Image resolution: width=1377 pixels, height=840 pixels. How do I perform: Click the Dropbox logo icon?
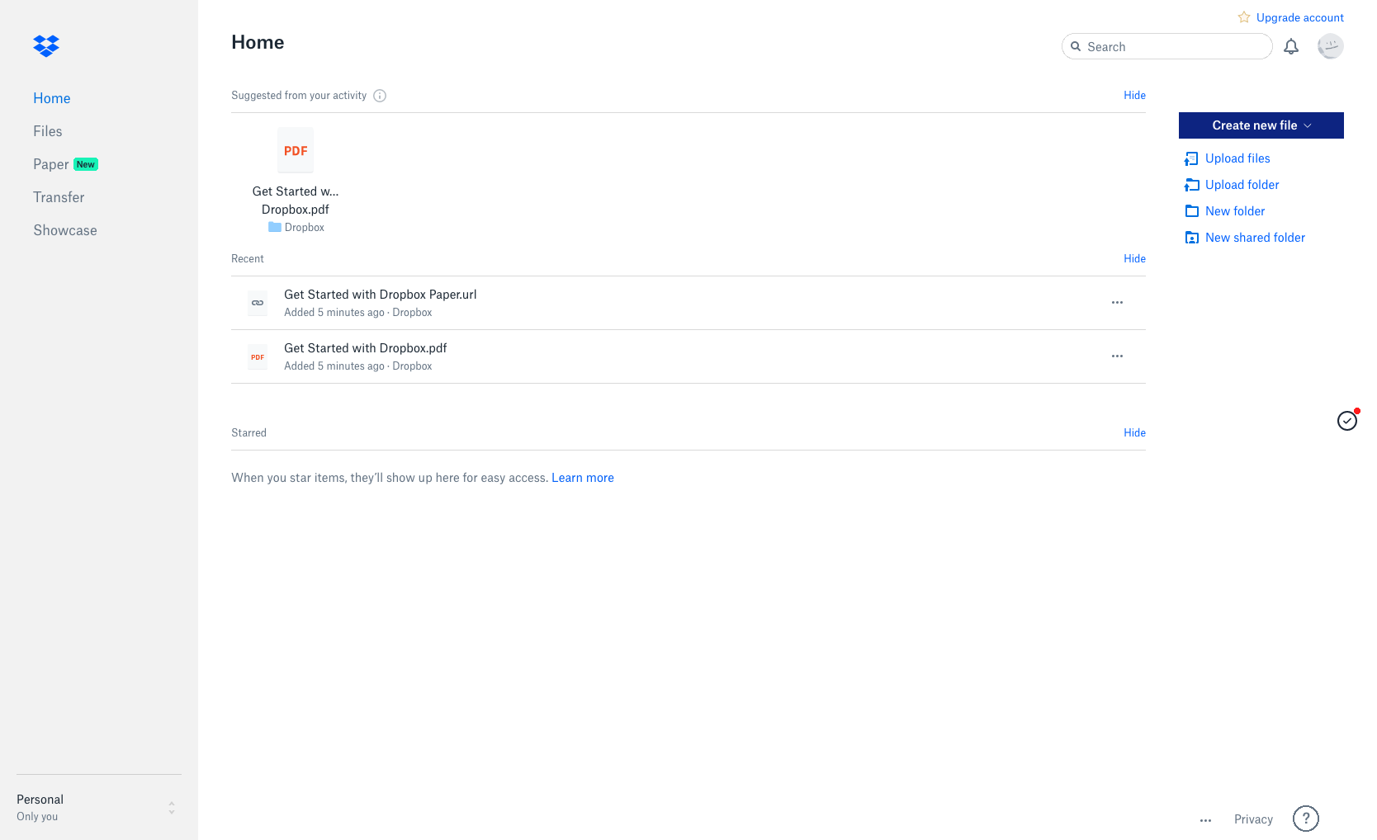point(46,45)
